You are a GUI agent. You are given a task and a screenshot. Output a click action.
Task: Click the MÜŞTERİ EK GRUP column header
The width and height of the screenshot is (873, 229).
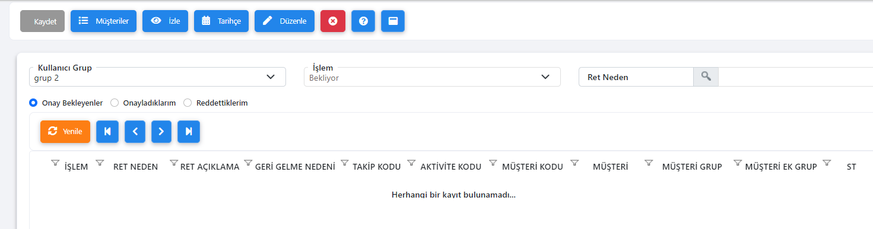coord(781,167)
